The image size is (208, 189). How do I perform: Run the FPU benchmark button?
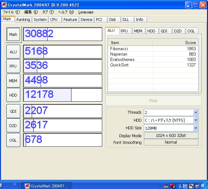point(13,66)
